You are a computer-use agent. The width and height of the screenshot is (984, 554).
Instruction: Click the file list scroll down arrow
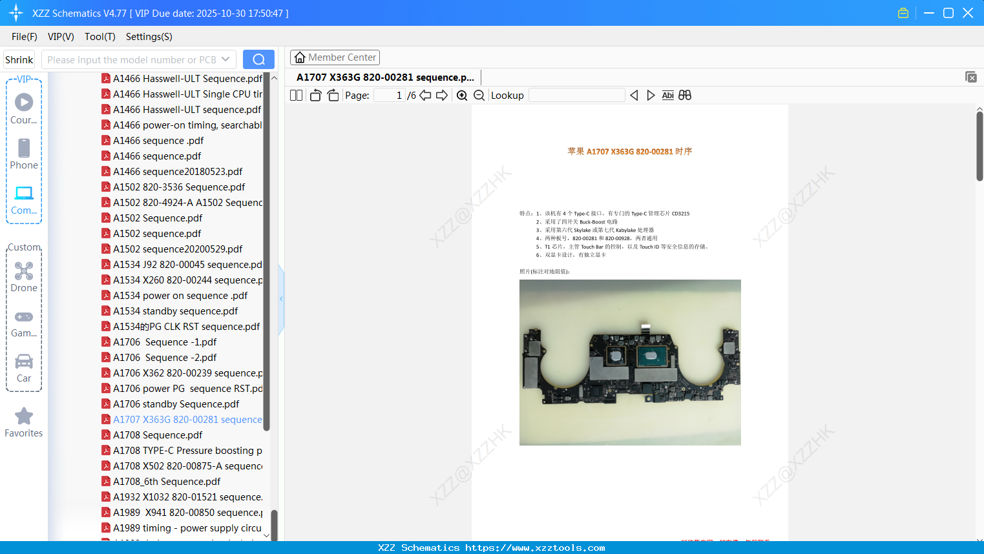[266, 536]
